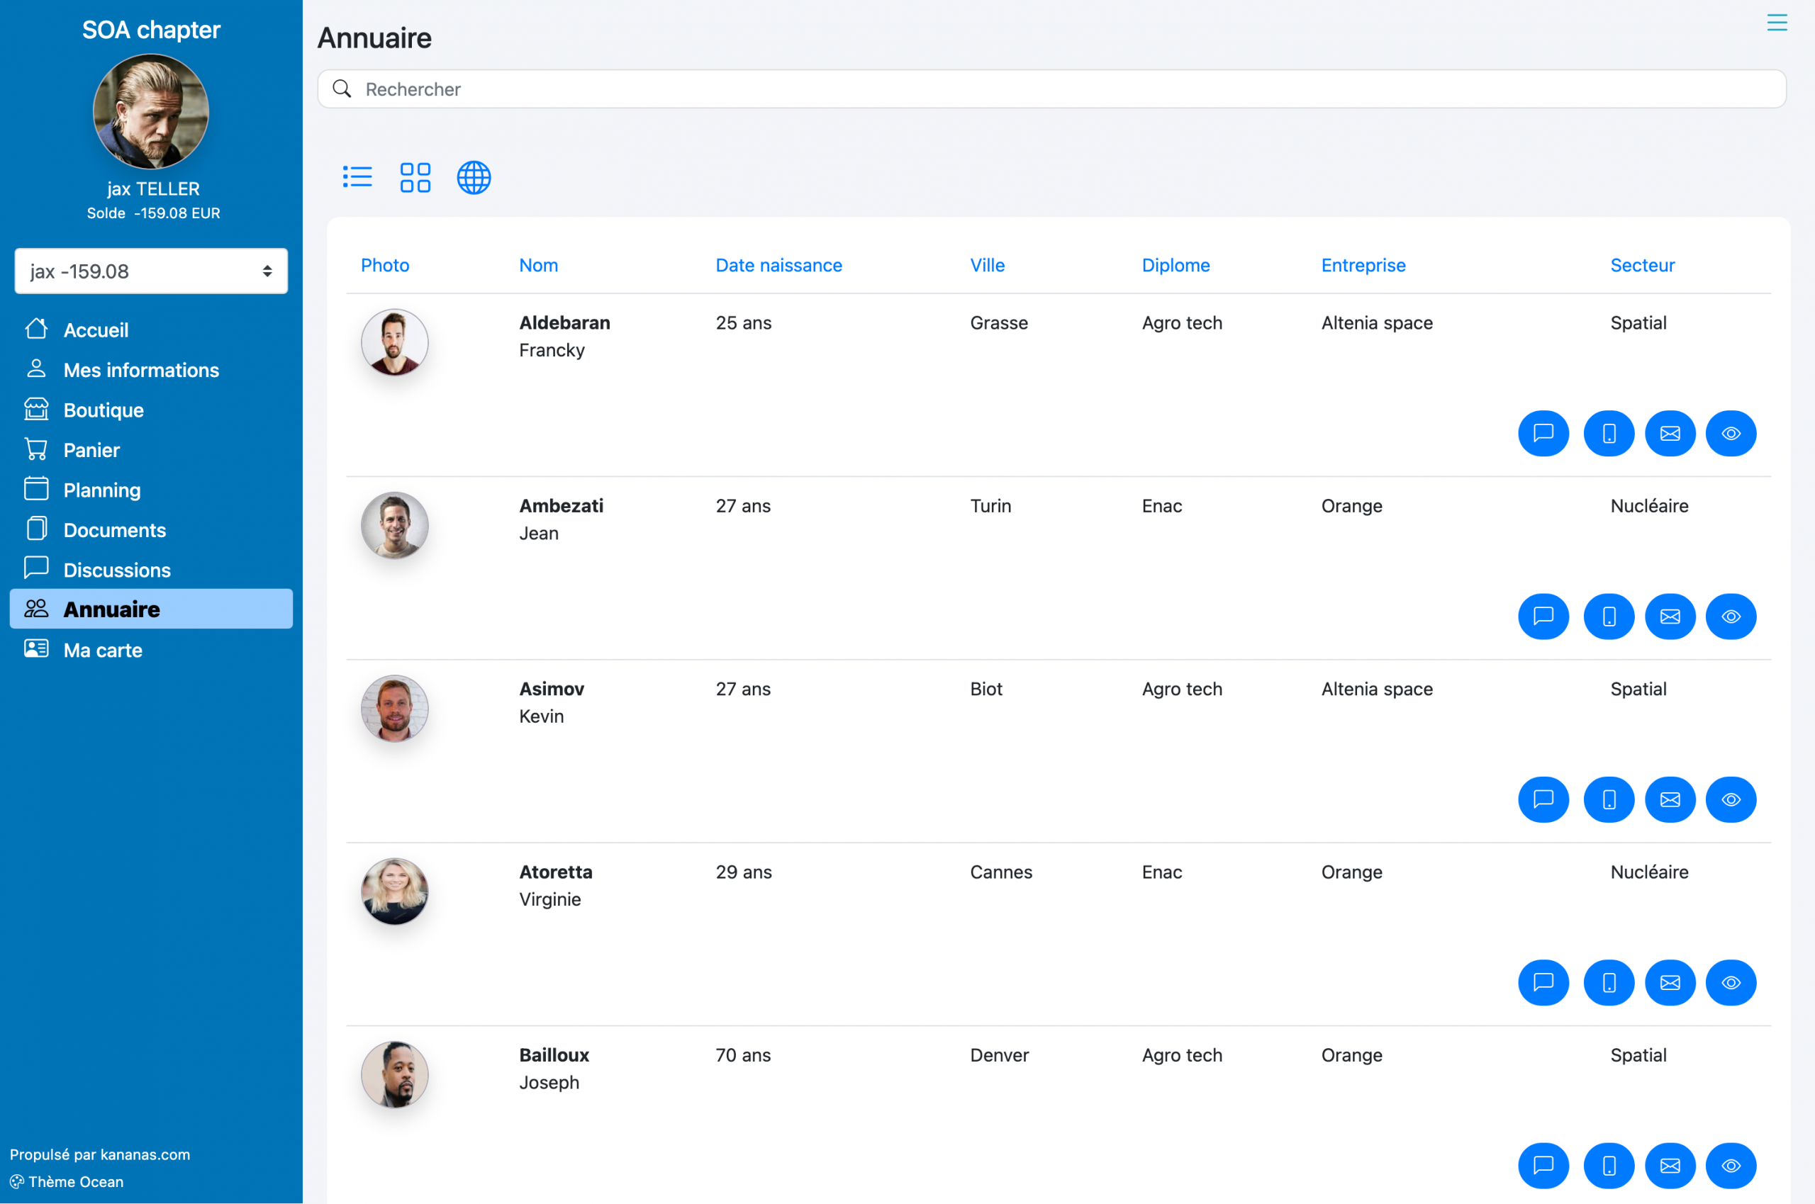Start chat with Aldebaran Francky
1815x1204 pixels.
1542,433
